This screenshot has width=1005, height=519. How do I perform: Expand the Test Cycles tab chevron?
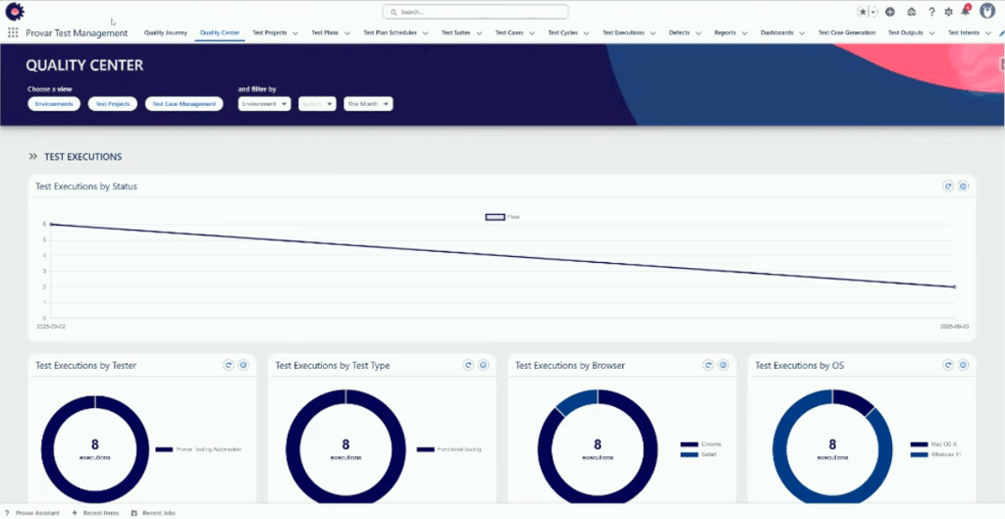tap(586, 33)
